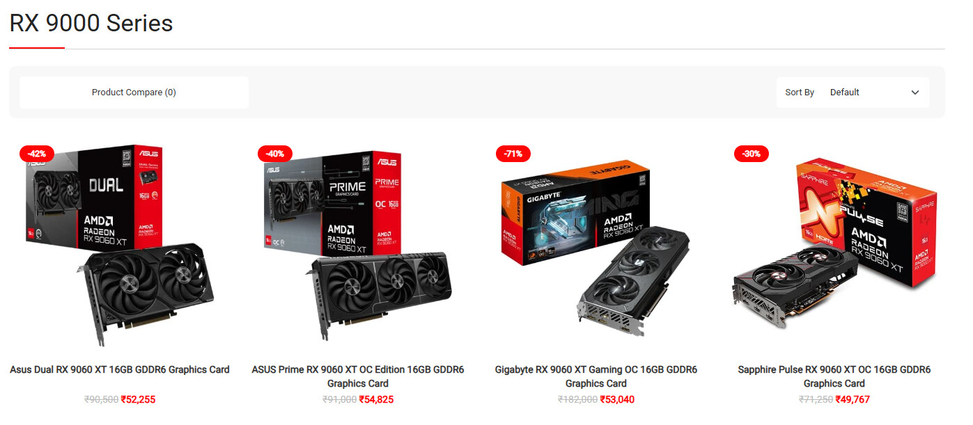Click the RX 9000 Series heading

91,23
